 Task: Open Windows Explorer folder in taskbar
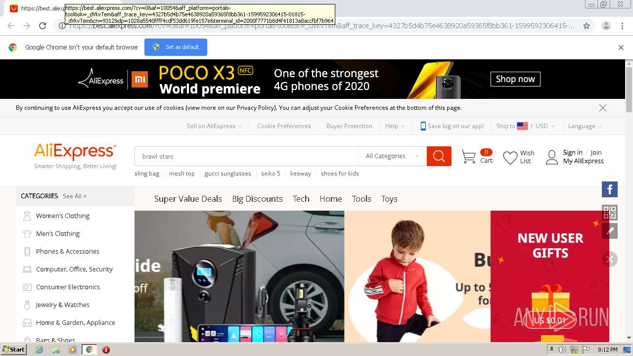(x=56, y=350)
